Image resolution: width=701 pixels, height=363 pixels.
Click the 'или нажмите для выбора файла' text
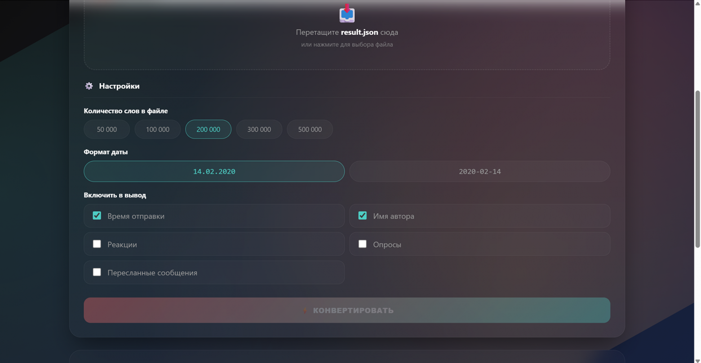pyautogui.click(x=347, y=44)
